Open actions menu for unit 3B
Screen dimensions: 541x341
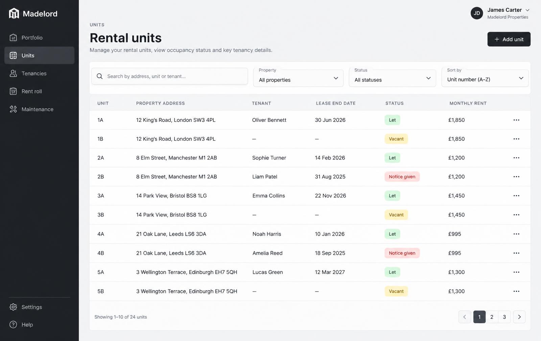click(x=516, y=215)
